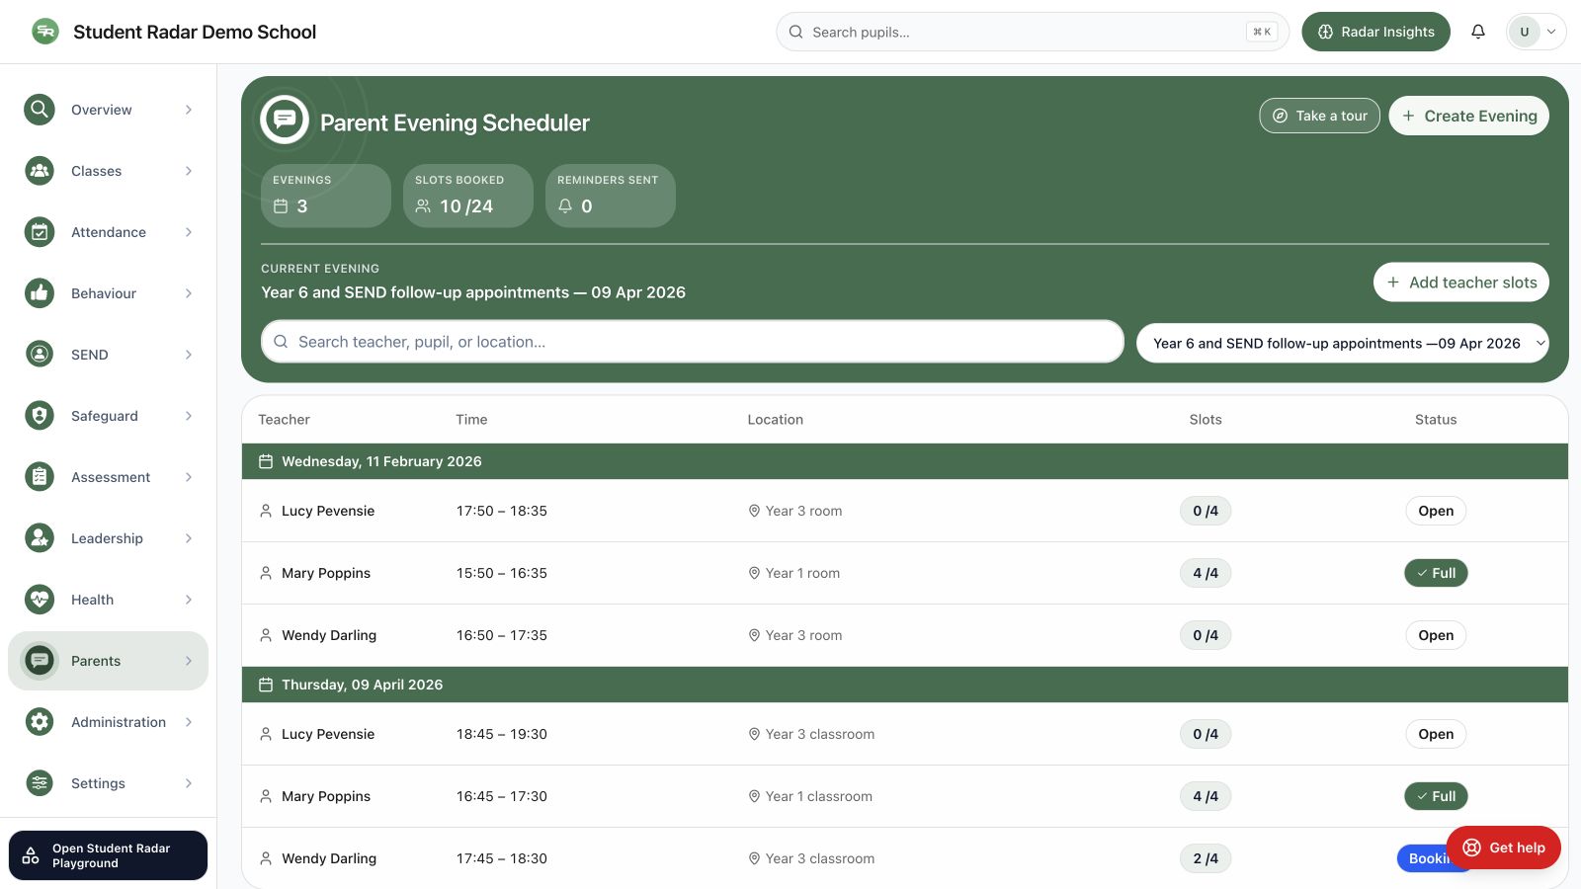The height and width of the screenshot is (889, 1581).
Task: Open the evening selector dropdown
Action: point(1343,343)
